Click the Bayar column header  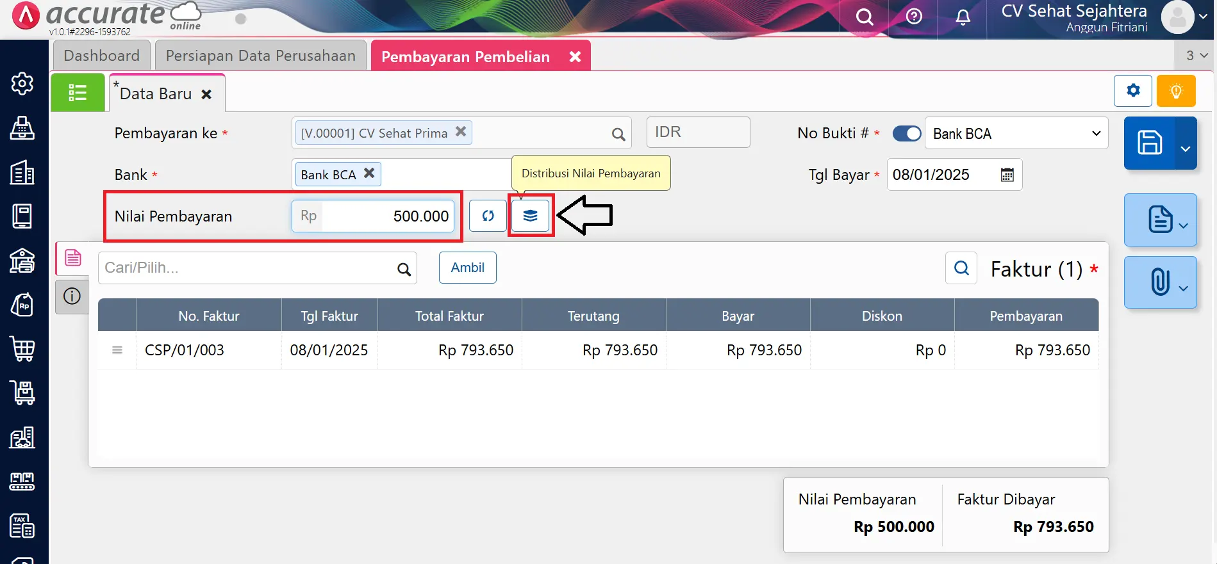tap(738, 316)
